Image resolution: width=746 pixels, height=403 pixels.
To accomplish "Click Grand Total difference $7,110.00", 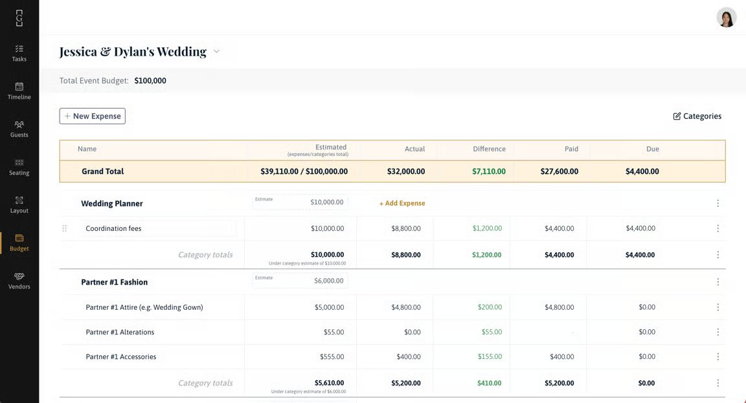I will tap(489, 171).
